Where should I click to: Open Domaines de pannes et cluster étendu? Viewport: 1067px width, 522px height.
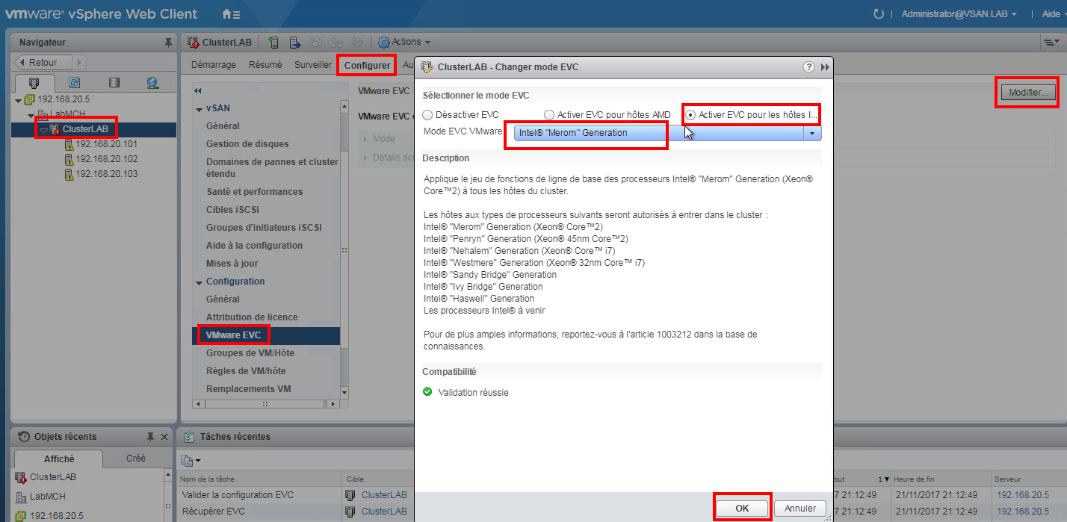[x=272, y=167]
